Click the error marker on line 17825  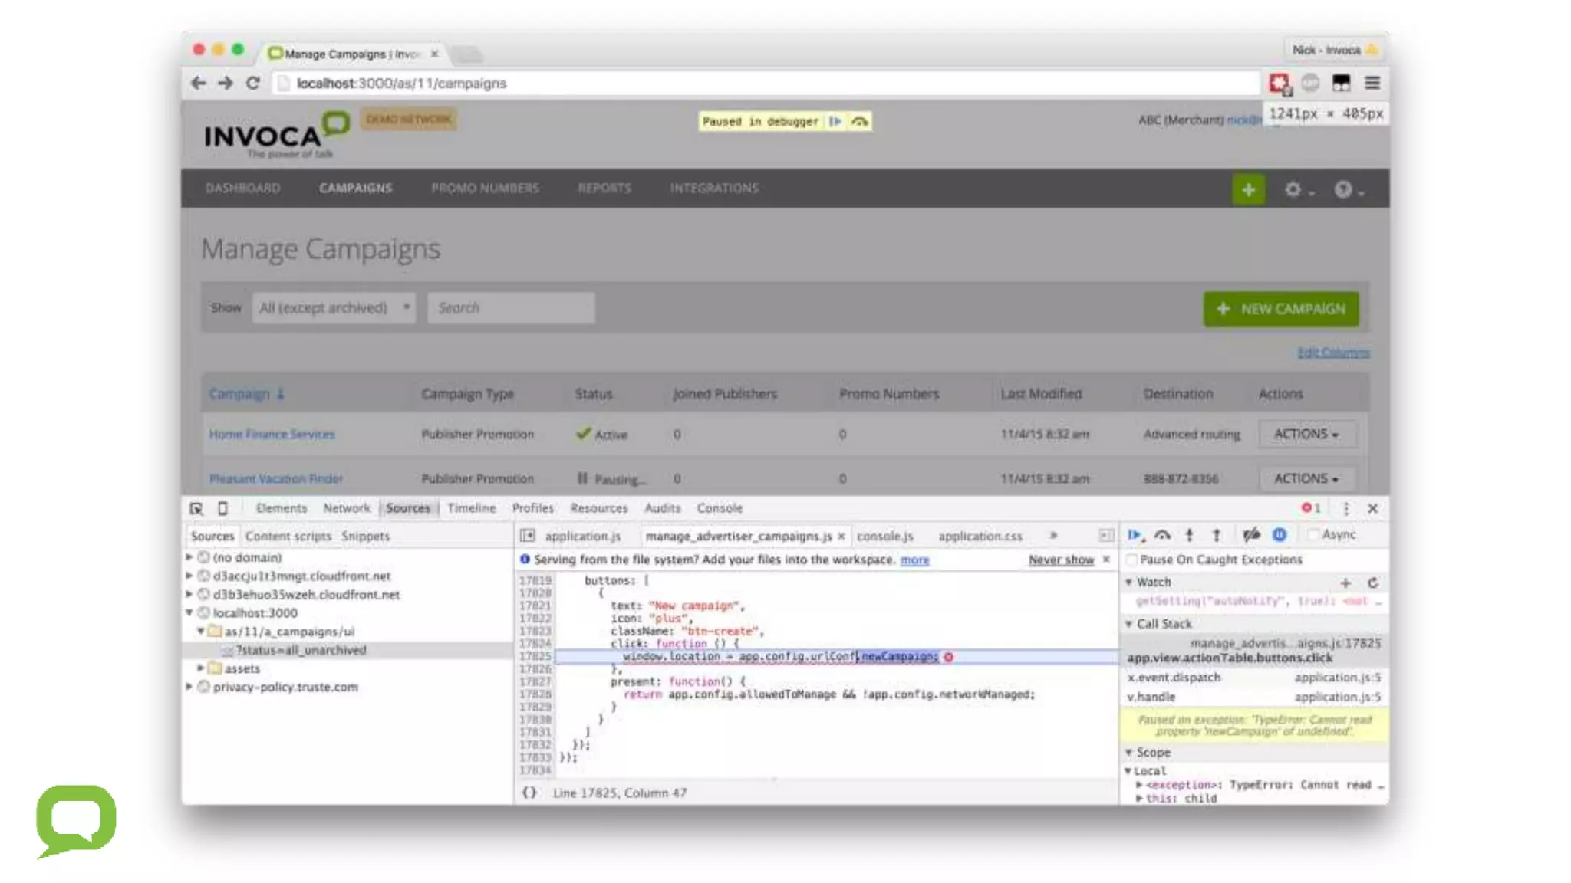click(948, 657)
